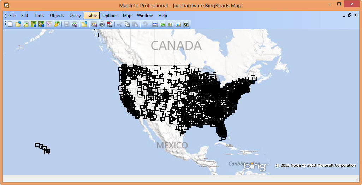Click the Paste clipboard icon
This screenshot has width=362, height=185.
click(135, 24)
